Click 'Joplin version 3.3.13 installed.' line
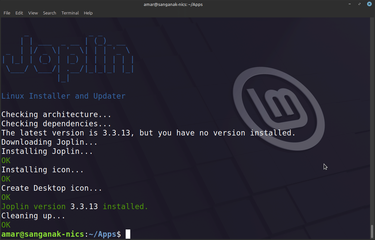375x240 pixels. tap(75, 206)
